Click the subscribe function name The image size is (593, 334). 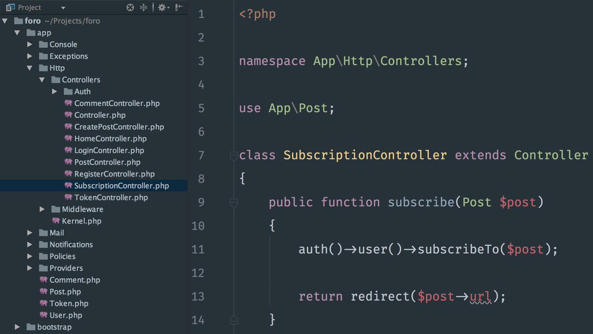tap(421, 202)
